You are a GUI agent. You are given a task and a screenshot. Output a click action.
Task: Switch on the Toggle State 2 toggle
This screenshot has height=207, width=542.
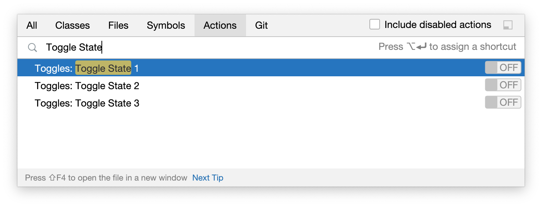pos(503,85)
